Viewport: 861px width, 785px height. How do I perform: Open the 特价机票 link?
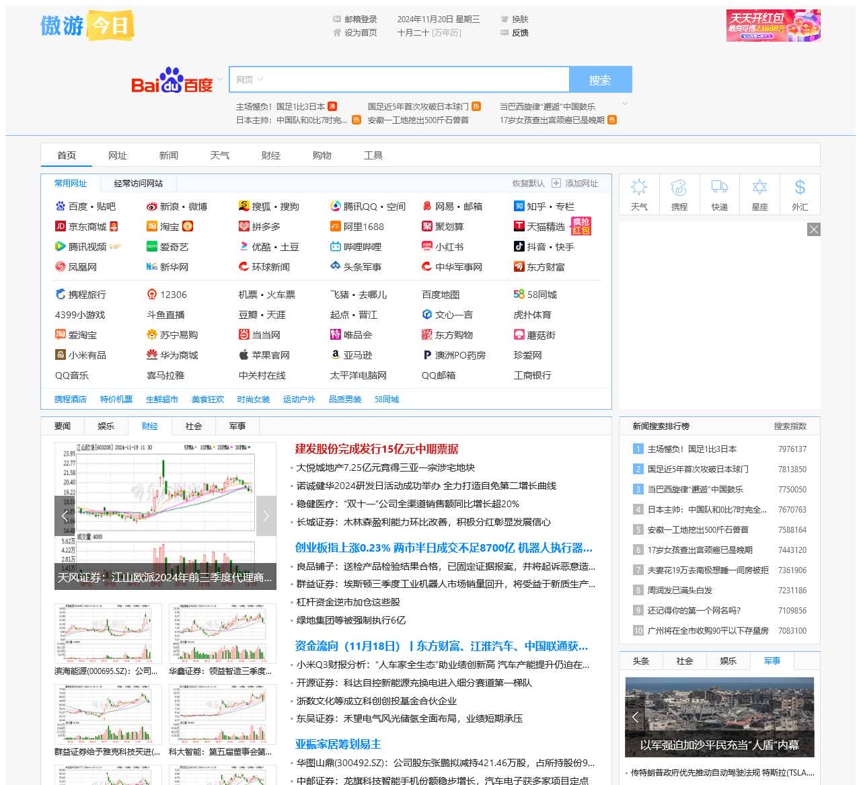pyautogui.click(x=116, y=399)
